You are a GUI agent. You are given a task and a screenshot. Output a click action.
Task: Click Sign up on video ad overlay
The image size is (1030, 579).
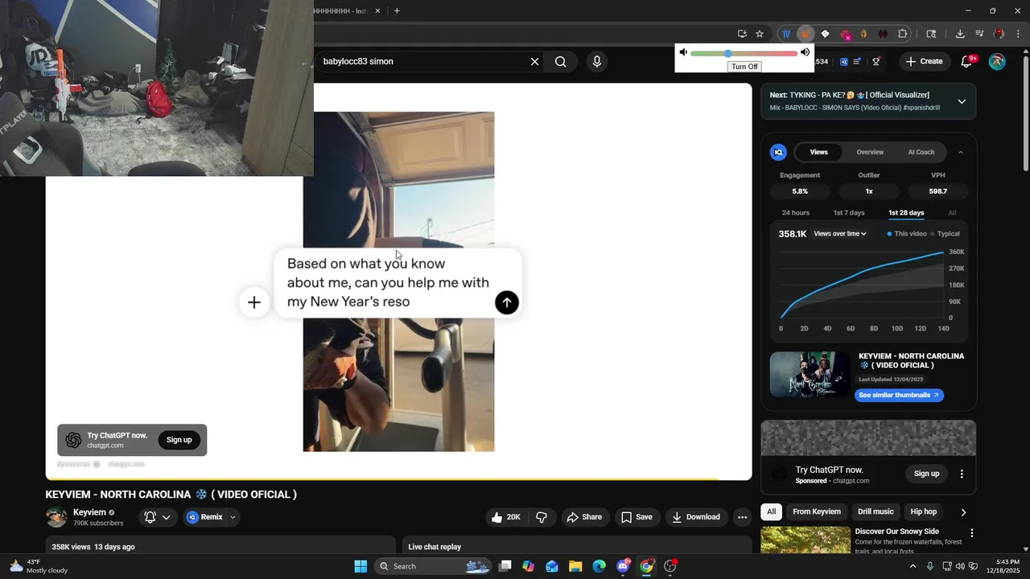(179, 440)
